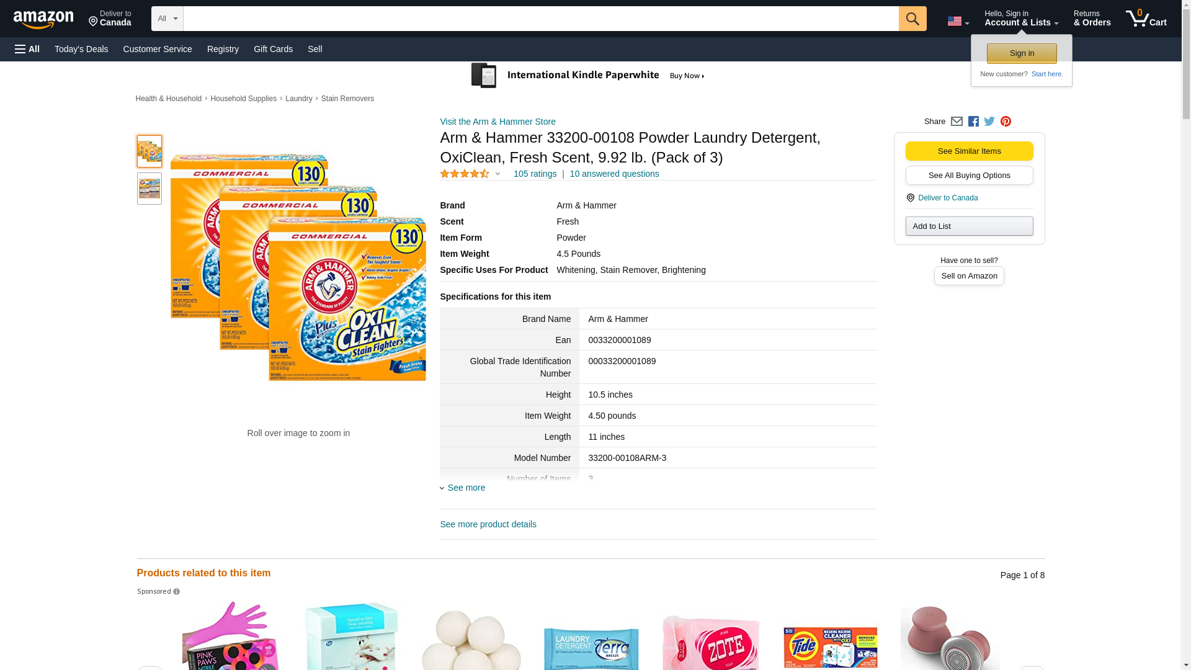Click the See Similar Items button

pyautogui.click(x=969, y=151)
